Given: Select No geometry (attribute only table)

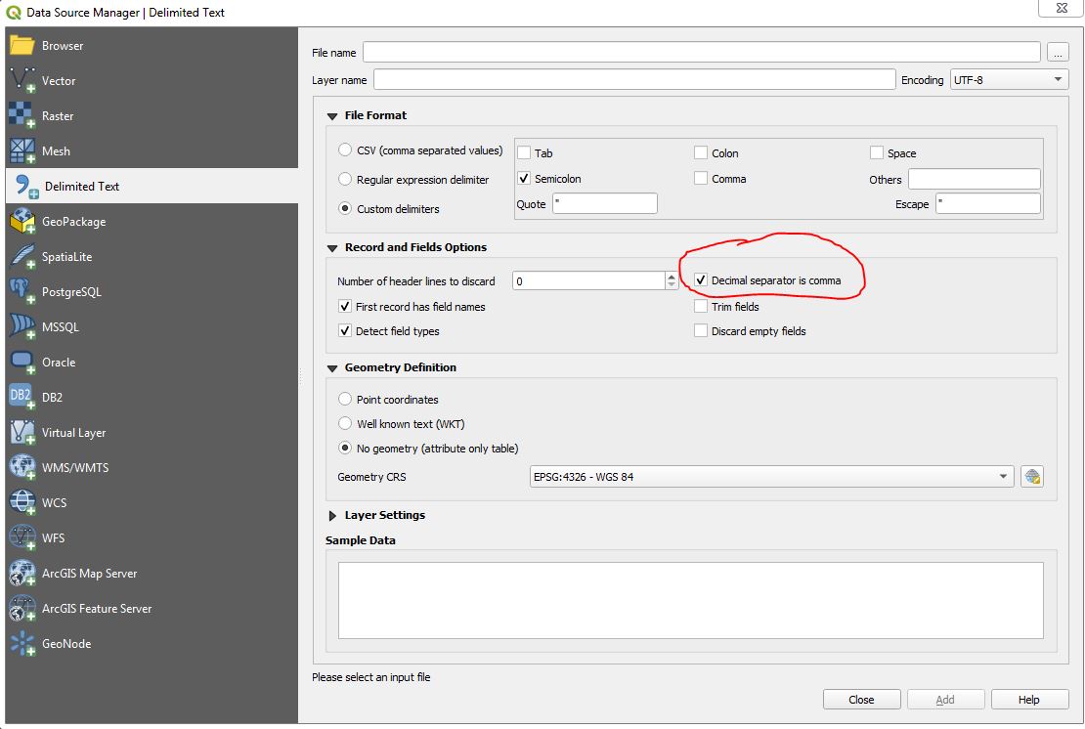Looking at the screenshot, I should (345, 449).
